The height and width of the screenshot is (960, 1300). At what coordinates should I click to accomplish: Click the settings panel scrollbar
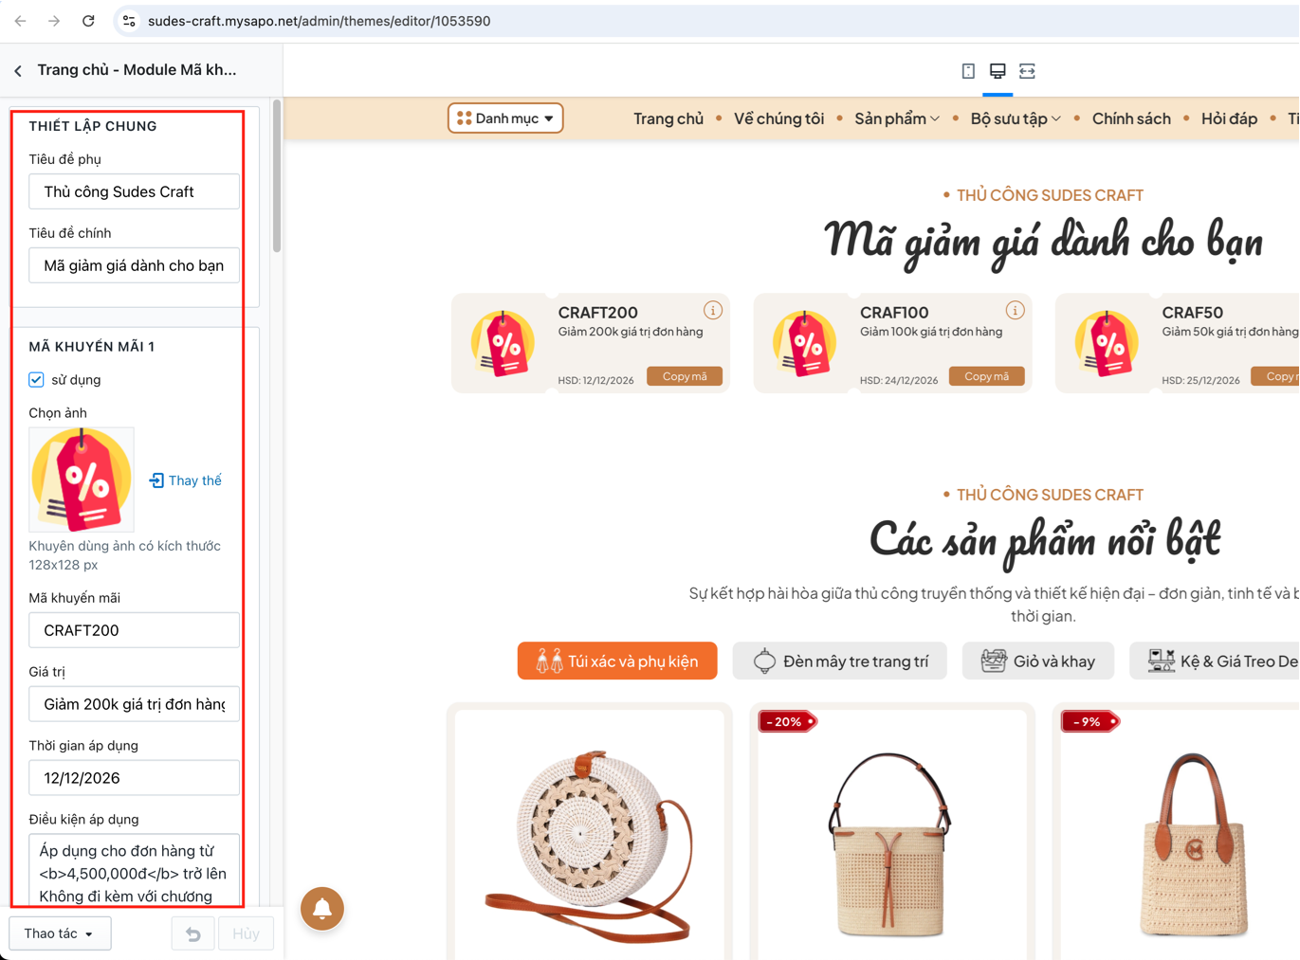[277, 177]
